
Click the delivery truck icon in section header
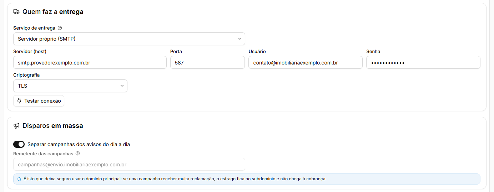click(16, 12)
